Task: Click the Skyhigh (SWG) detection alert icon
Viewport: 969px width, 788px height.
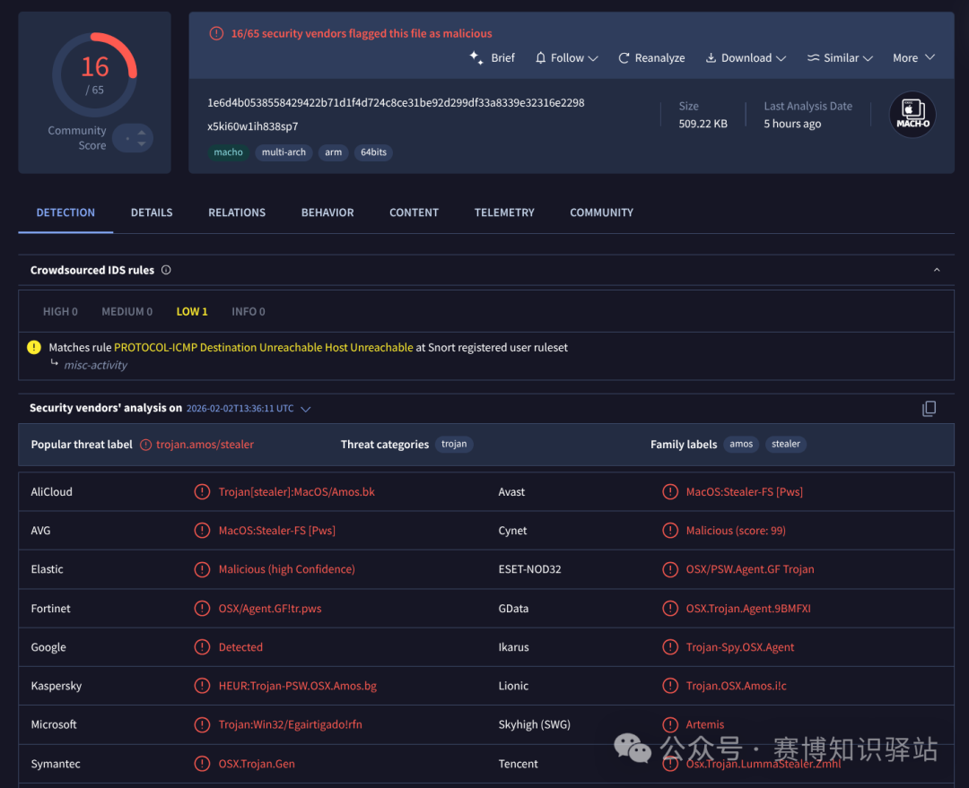Action: 670,724
